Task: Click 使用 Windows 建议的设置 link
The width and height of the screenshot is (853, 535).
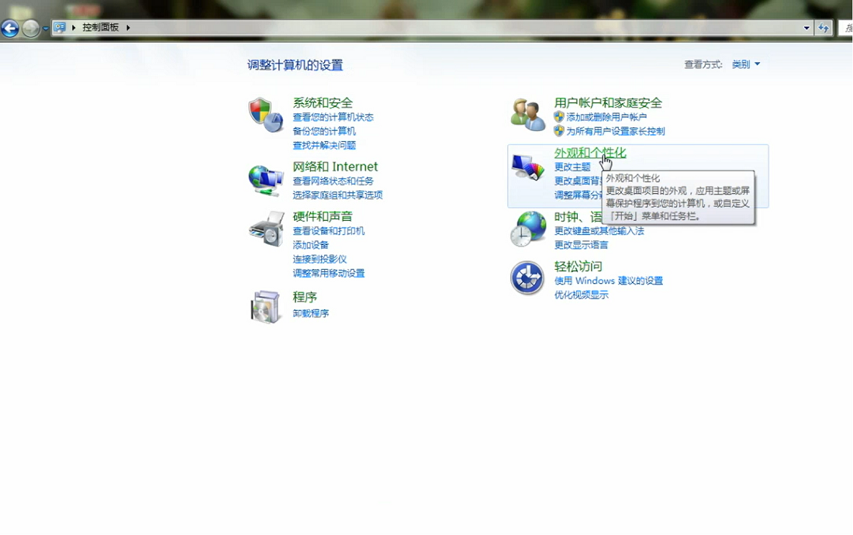Action: tap(609, 281)
